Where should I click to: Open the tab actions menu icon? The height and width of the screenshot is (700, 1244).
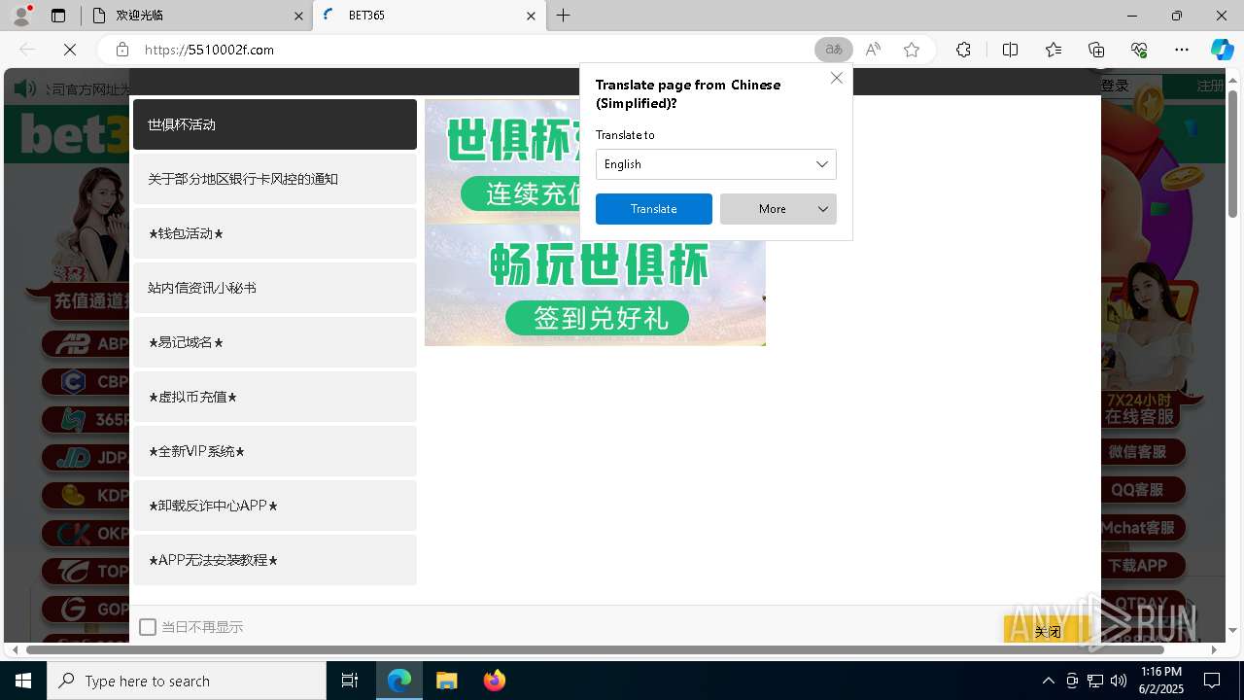click(x=58, y=16)
